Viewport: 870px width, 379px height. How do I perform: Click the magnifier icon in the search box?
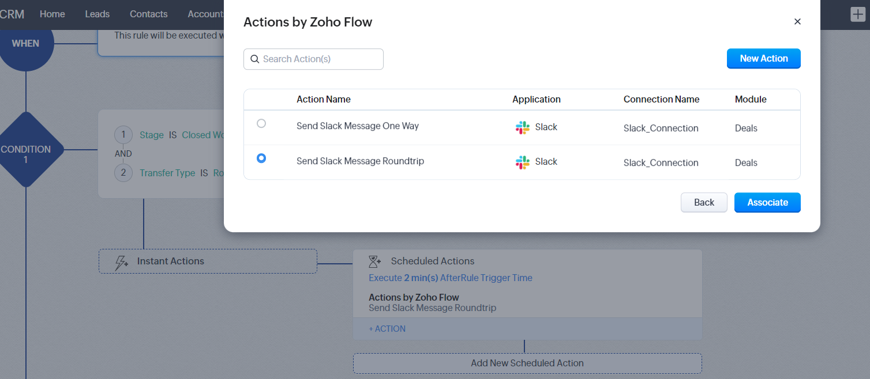coord(254,59)
